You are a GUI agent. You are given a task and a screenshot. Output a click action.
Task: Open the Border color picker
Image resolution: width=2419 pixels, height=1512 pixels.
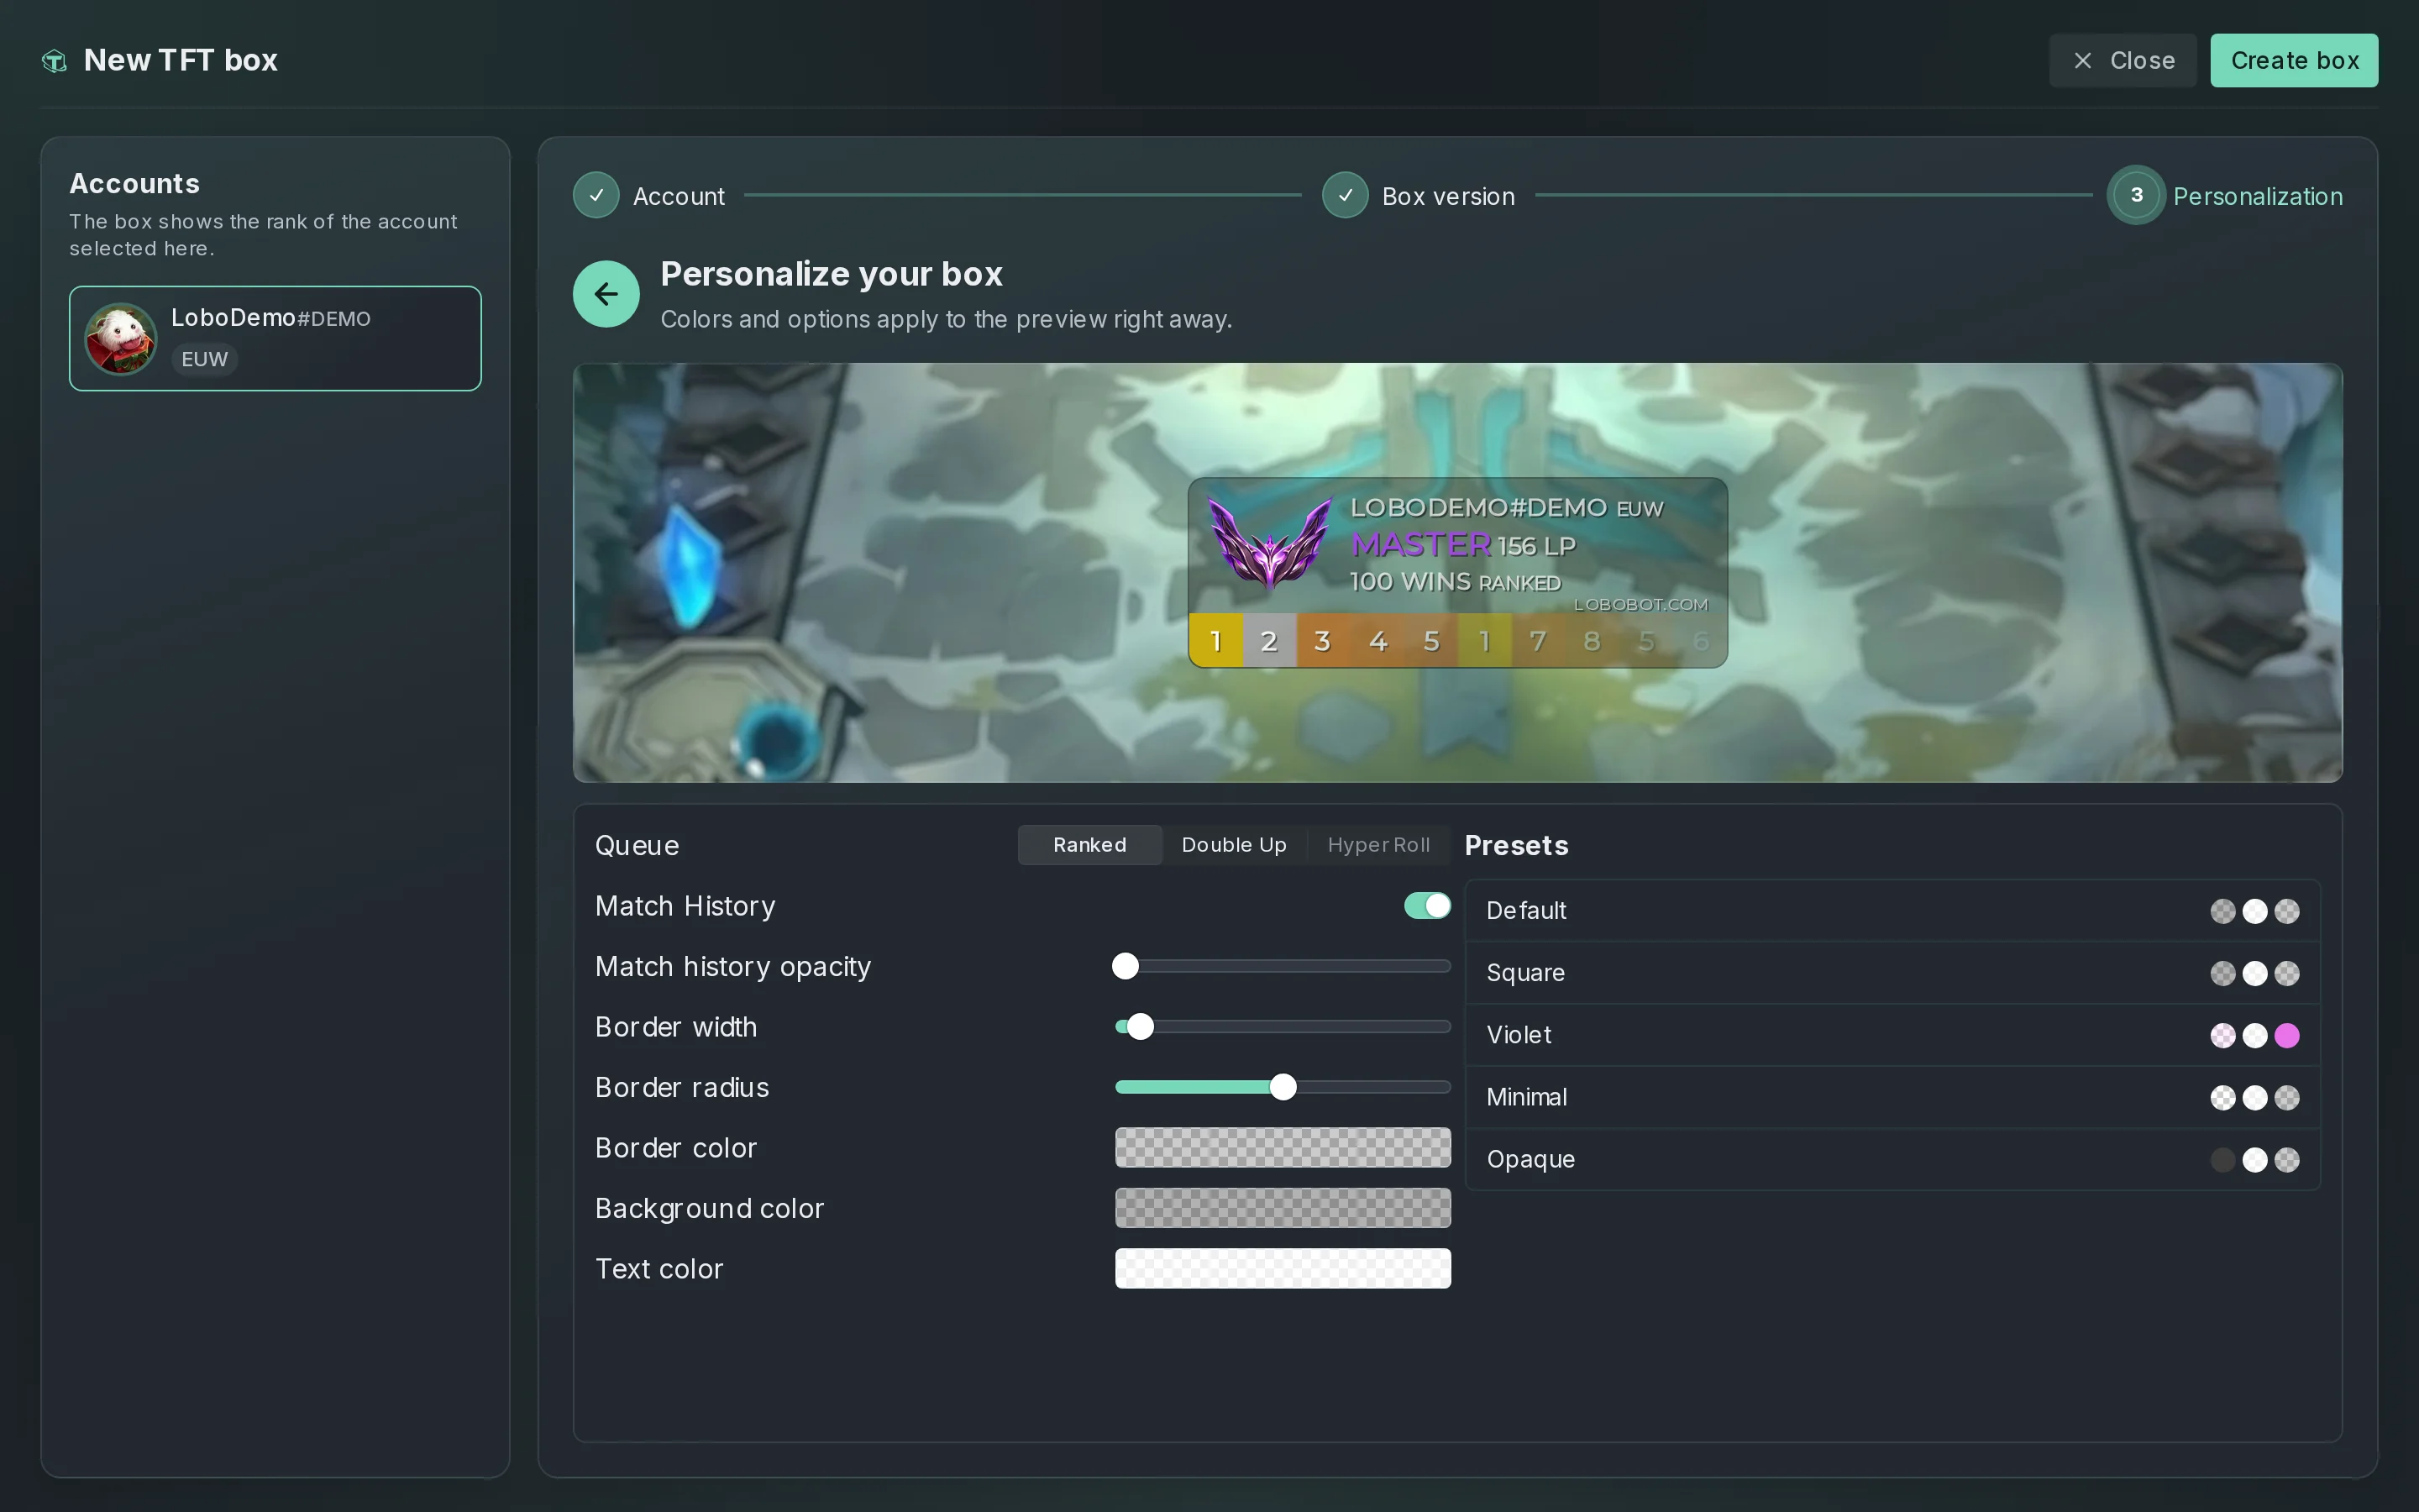click(1283, 1148)
